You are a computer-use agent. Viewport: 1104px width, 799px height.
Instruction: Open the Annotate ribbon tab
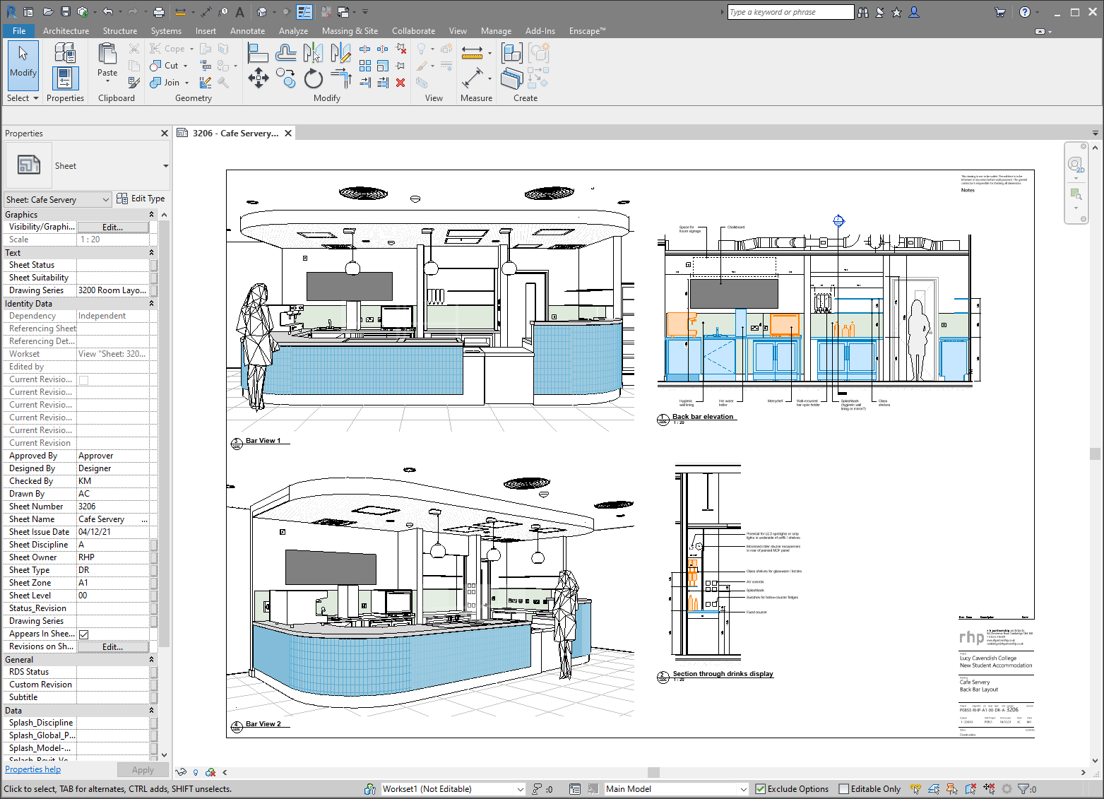[x=247, y=31]
